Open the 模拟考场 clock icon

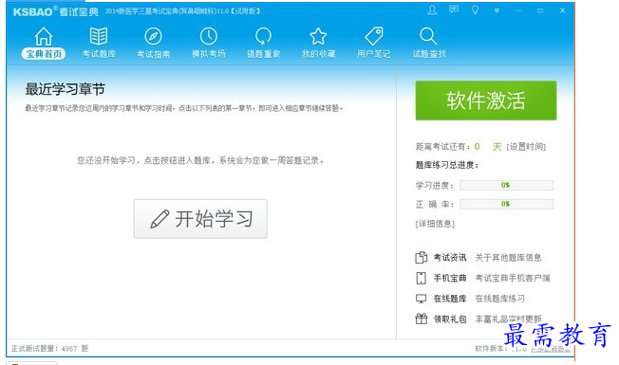coord(209,36)
